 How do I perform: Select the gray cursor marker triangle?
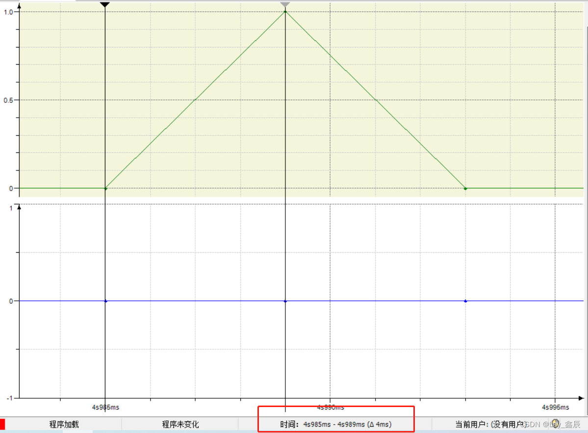click(285, 4)
